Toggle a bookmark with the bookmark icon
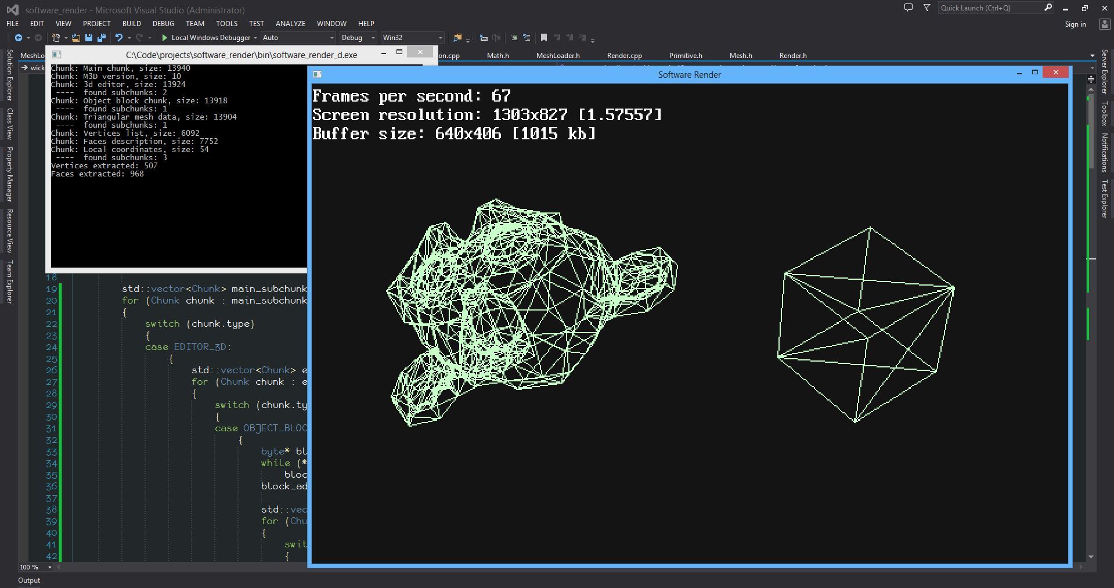The image size is (1114, 588). (544, 38)
